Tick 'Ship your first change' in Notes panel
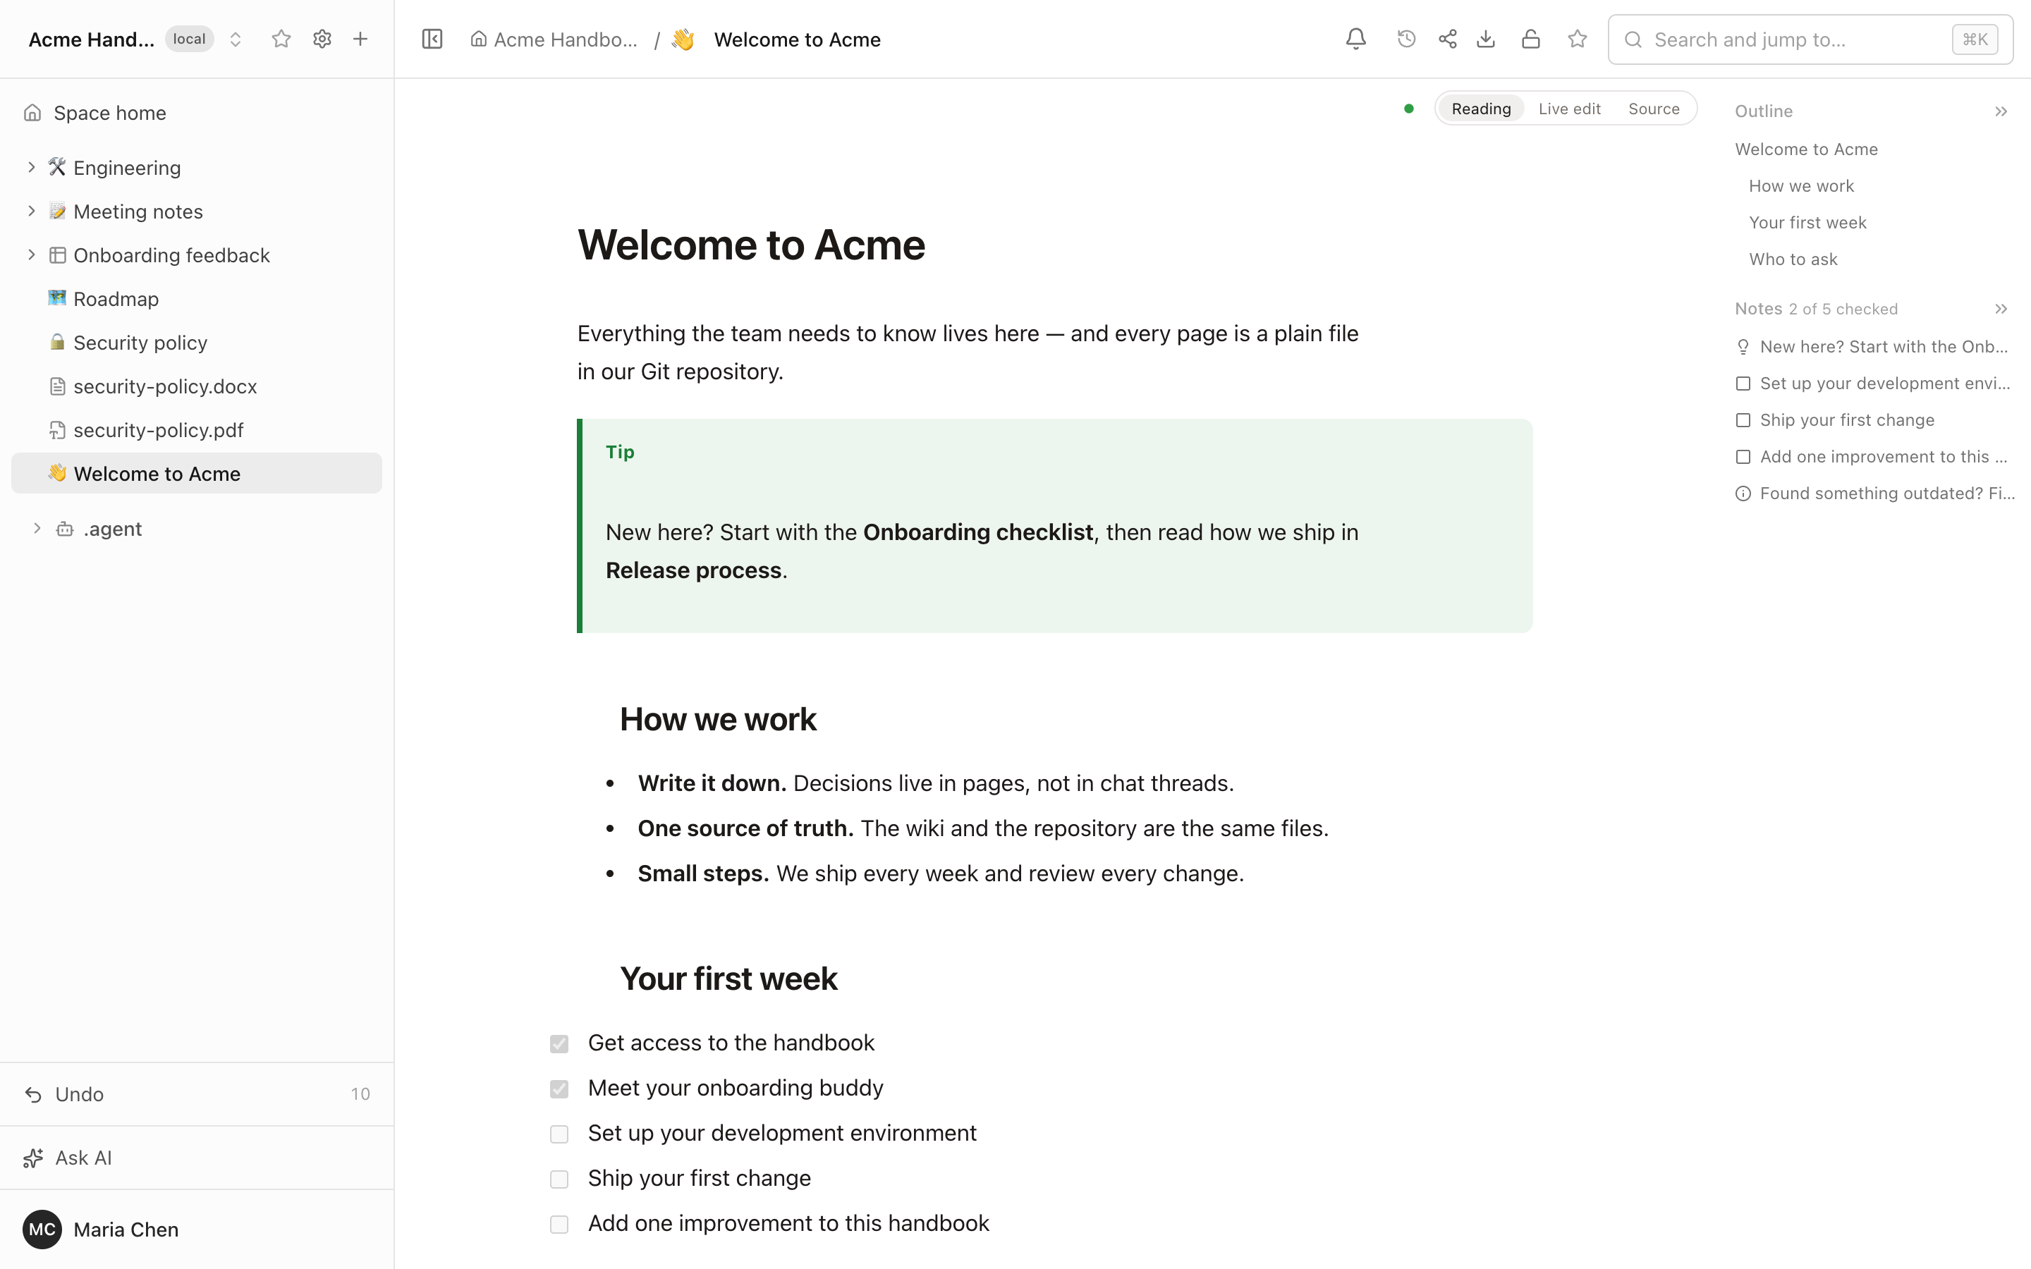This screenshot has height=1269, width=2031. click(1743, 420)
